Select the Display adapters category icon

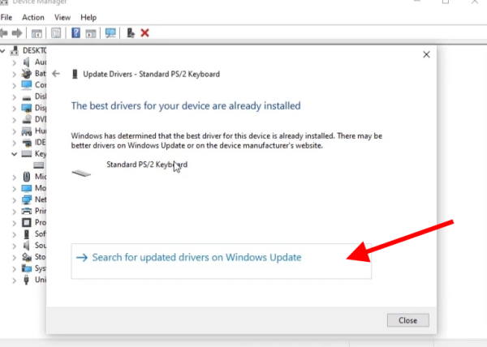coord(27,108)
